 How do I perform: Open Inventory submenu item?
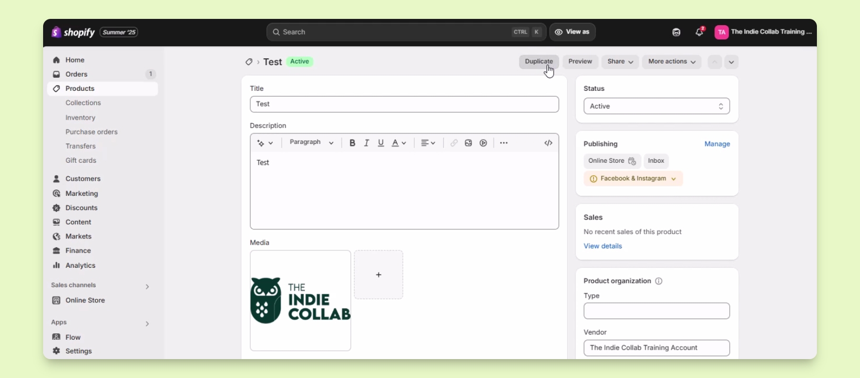click(80, 118)
